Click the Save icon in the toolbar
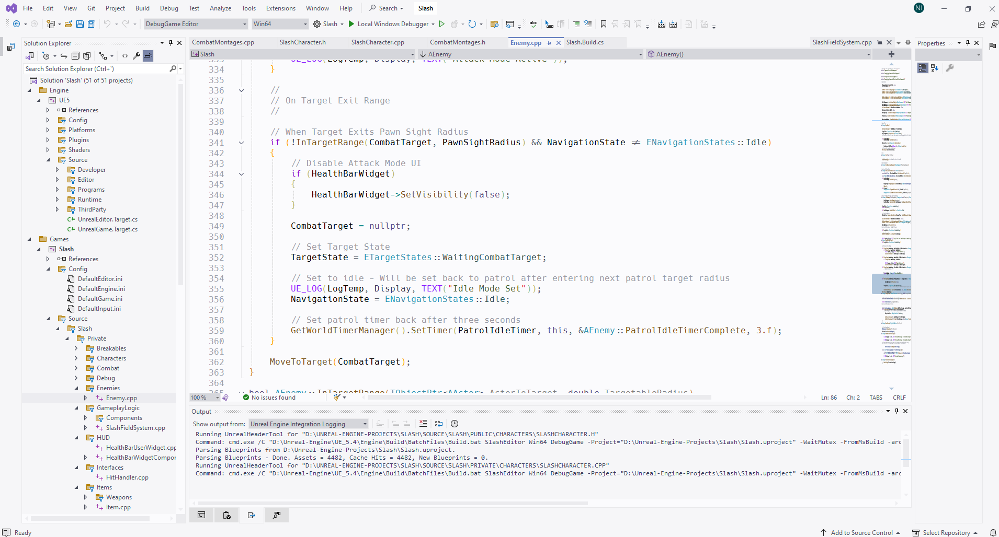The width and height of the screenshot is (999, 537). [x=80, y=24]
